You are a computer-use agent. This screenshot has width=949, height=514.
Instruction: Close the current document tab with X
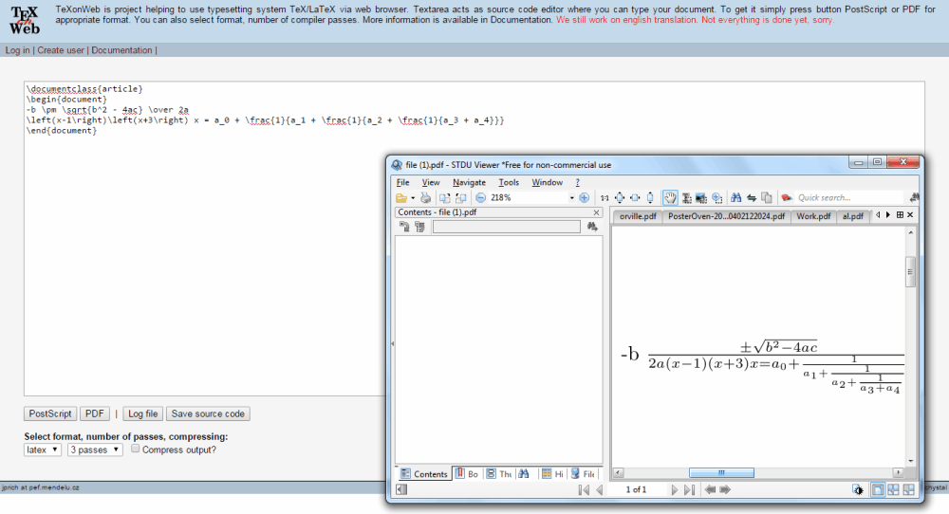[910, 214]
